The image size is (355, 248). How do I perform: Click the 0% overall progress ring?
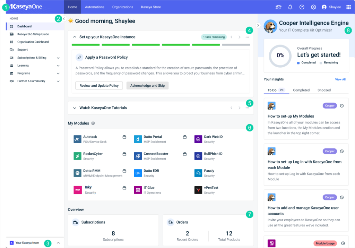click(x=280, y=56)
